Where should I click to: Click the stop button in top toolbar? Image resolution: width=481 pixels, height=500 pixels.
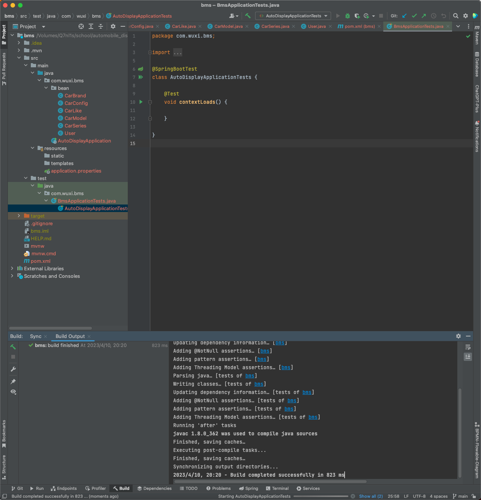[381, 16]
